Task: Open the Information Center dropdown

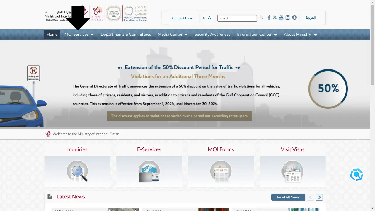Action: pyautogui.click(x=257, y=35)
